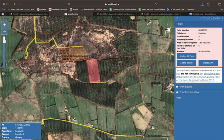Click the red highlighted land parcel
The image size is (224, 140).
coord(94,70)
